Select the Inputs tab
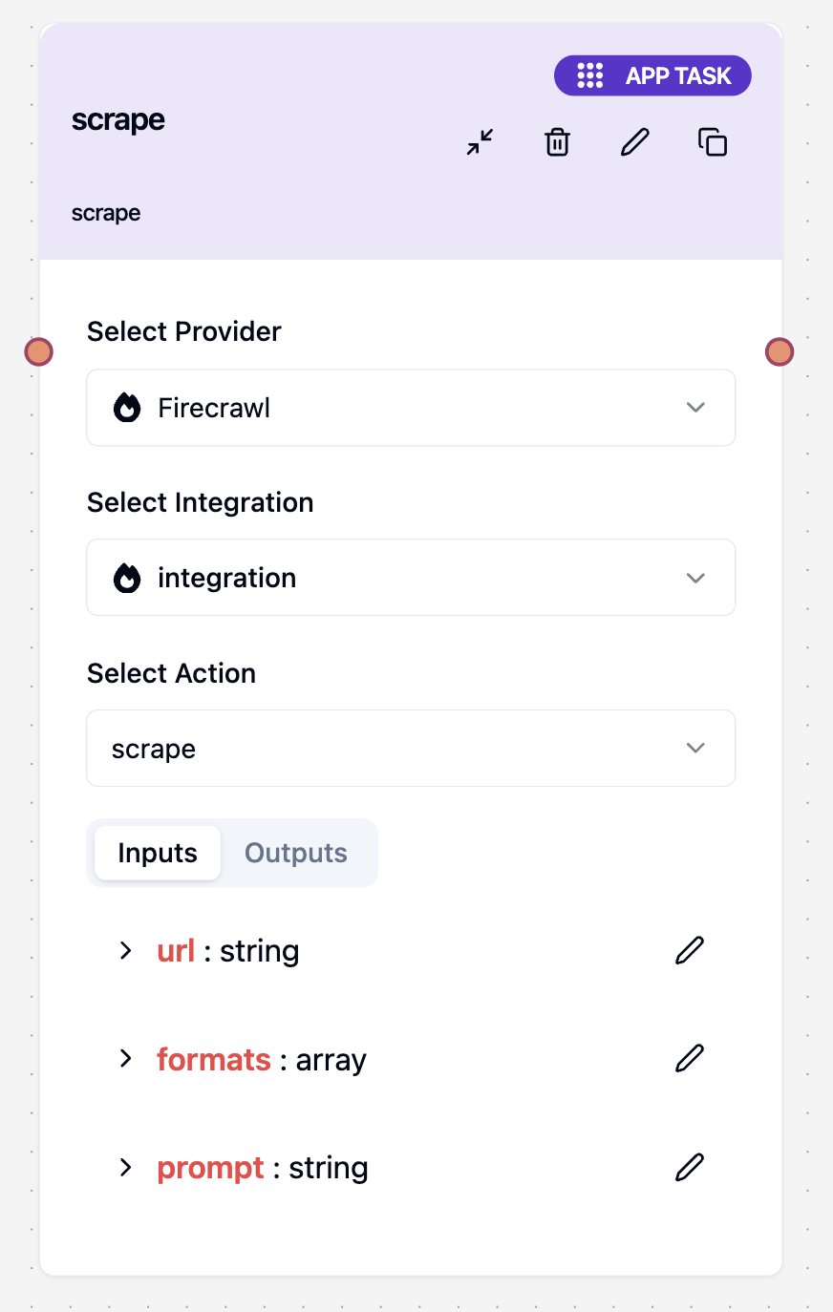Image resolution: width=833 pixels, height=1312 pixels. point(157,852)
